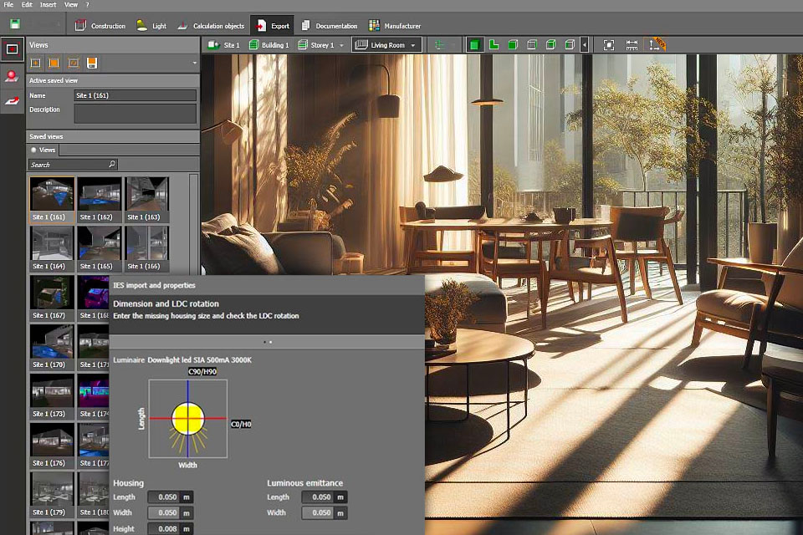Viewport: 803px width, 535px height.
Task: Open the Insert menu
Action: (x=49, y=5)
